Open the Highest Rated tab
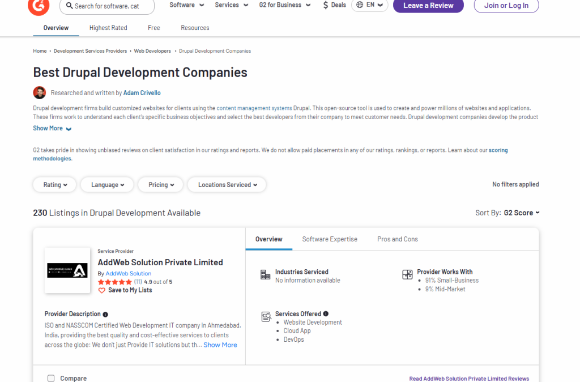 (108, 28)
